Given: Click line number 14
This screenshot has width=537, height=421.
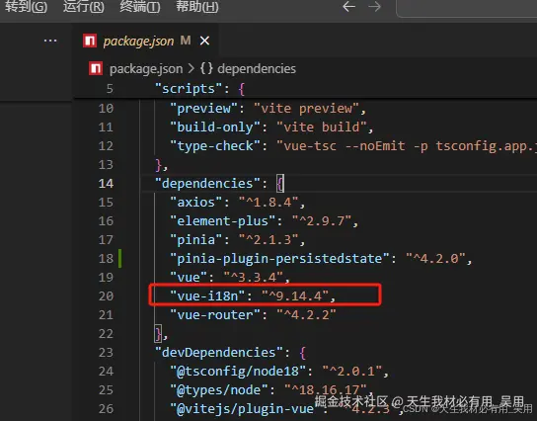Looking at the screenshot, I should (x=106, y=184).
